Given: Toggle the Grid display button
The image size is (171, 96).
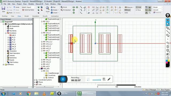Looking at the screenshot, I should 138,7.
